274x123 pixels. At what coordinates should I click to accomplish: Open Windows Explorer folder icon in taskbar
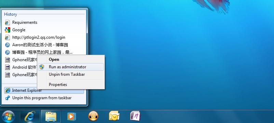click(x=51, y=116)
